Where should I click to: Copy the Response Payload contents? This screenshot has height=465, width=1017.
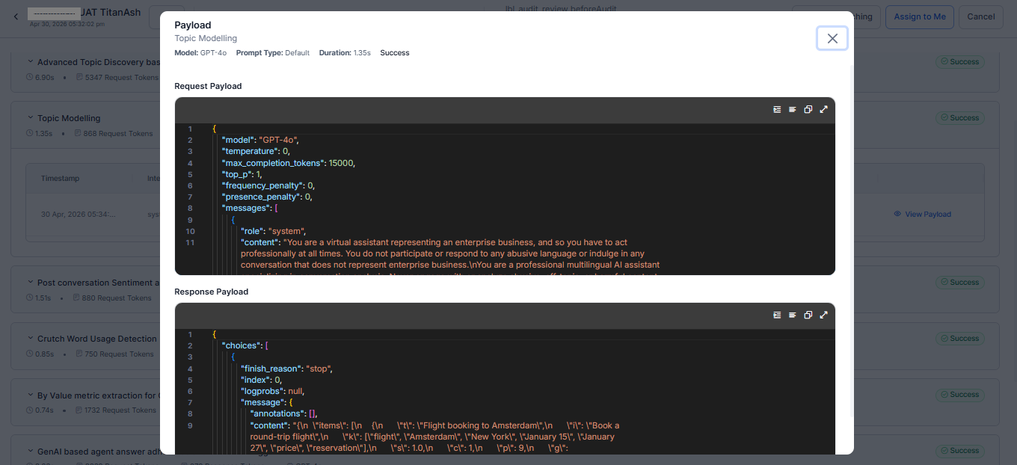coord(808,315)
